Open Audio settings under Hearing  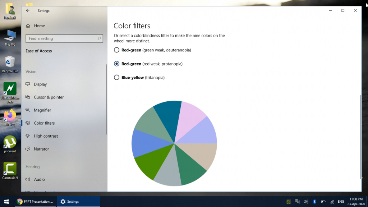click(x=40, y=179)
